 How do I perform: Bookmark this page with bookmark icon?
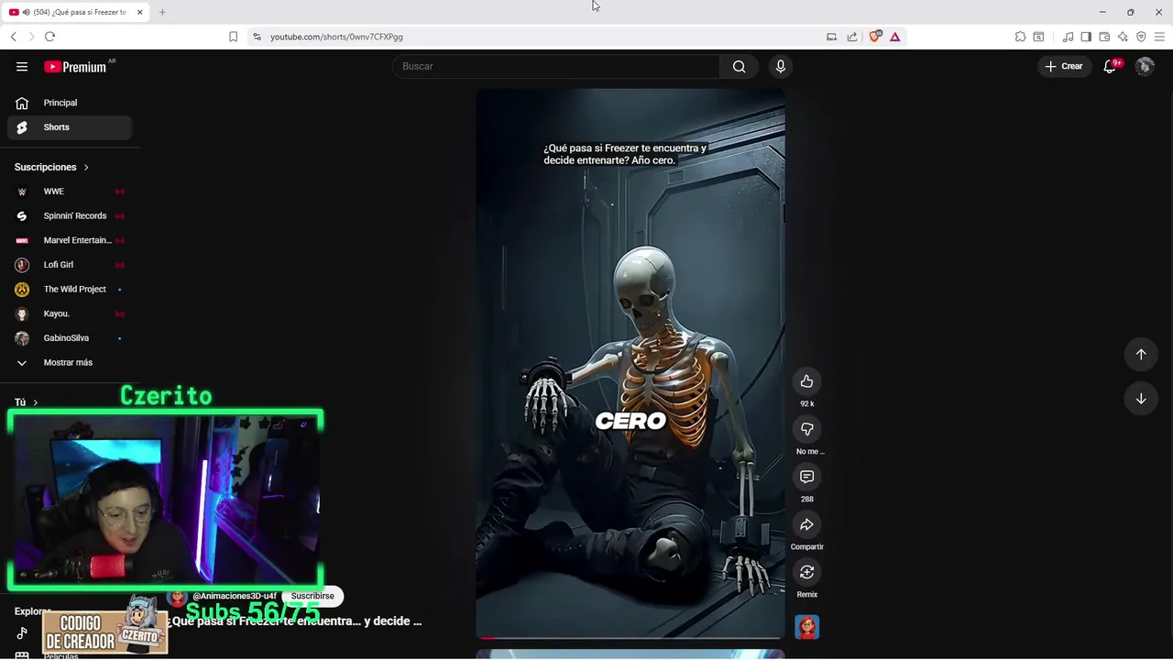click(x=233, y=37)
